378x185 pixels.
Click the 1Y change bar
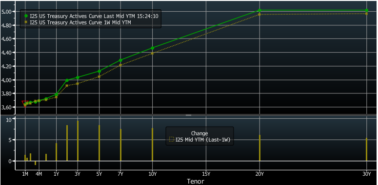click(57, 152)
